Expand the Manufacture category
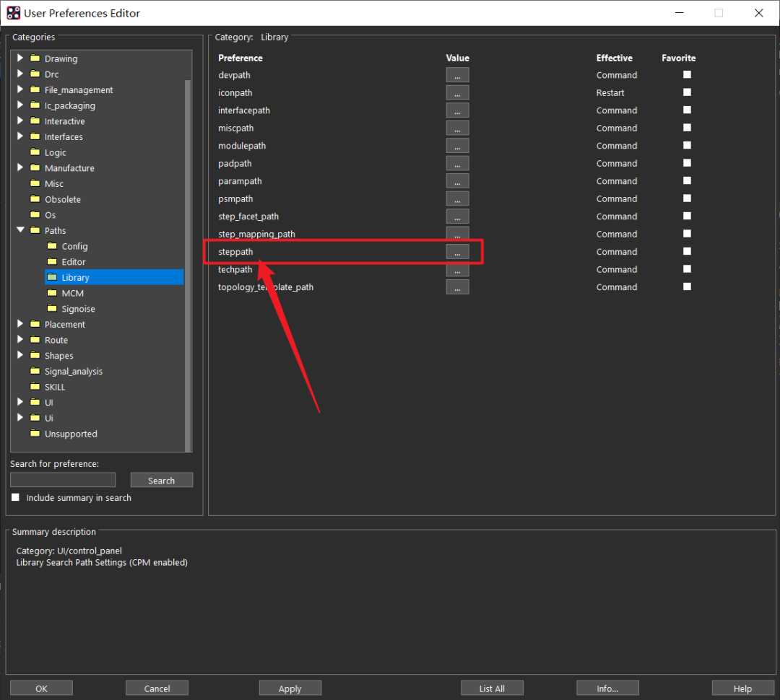Viewport: 780px width, 700px height. tap(20, 167)
